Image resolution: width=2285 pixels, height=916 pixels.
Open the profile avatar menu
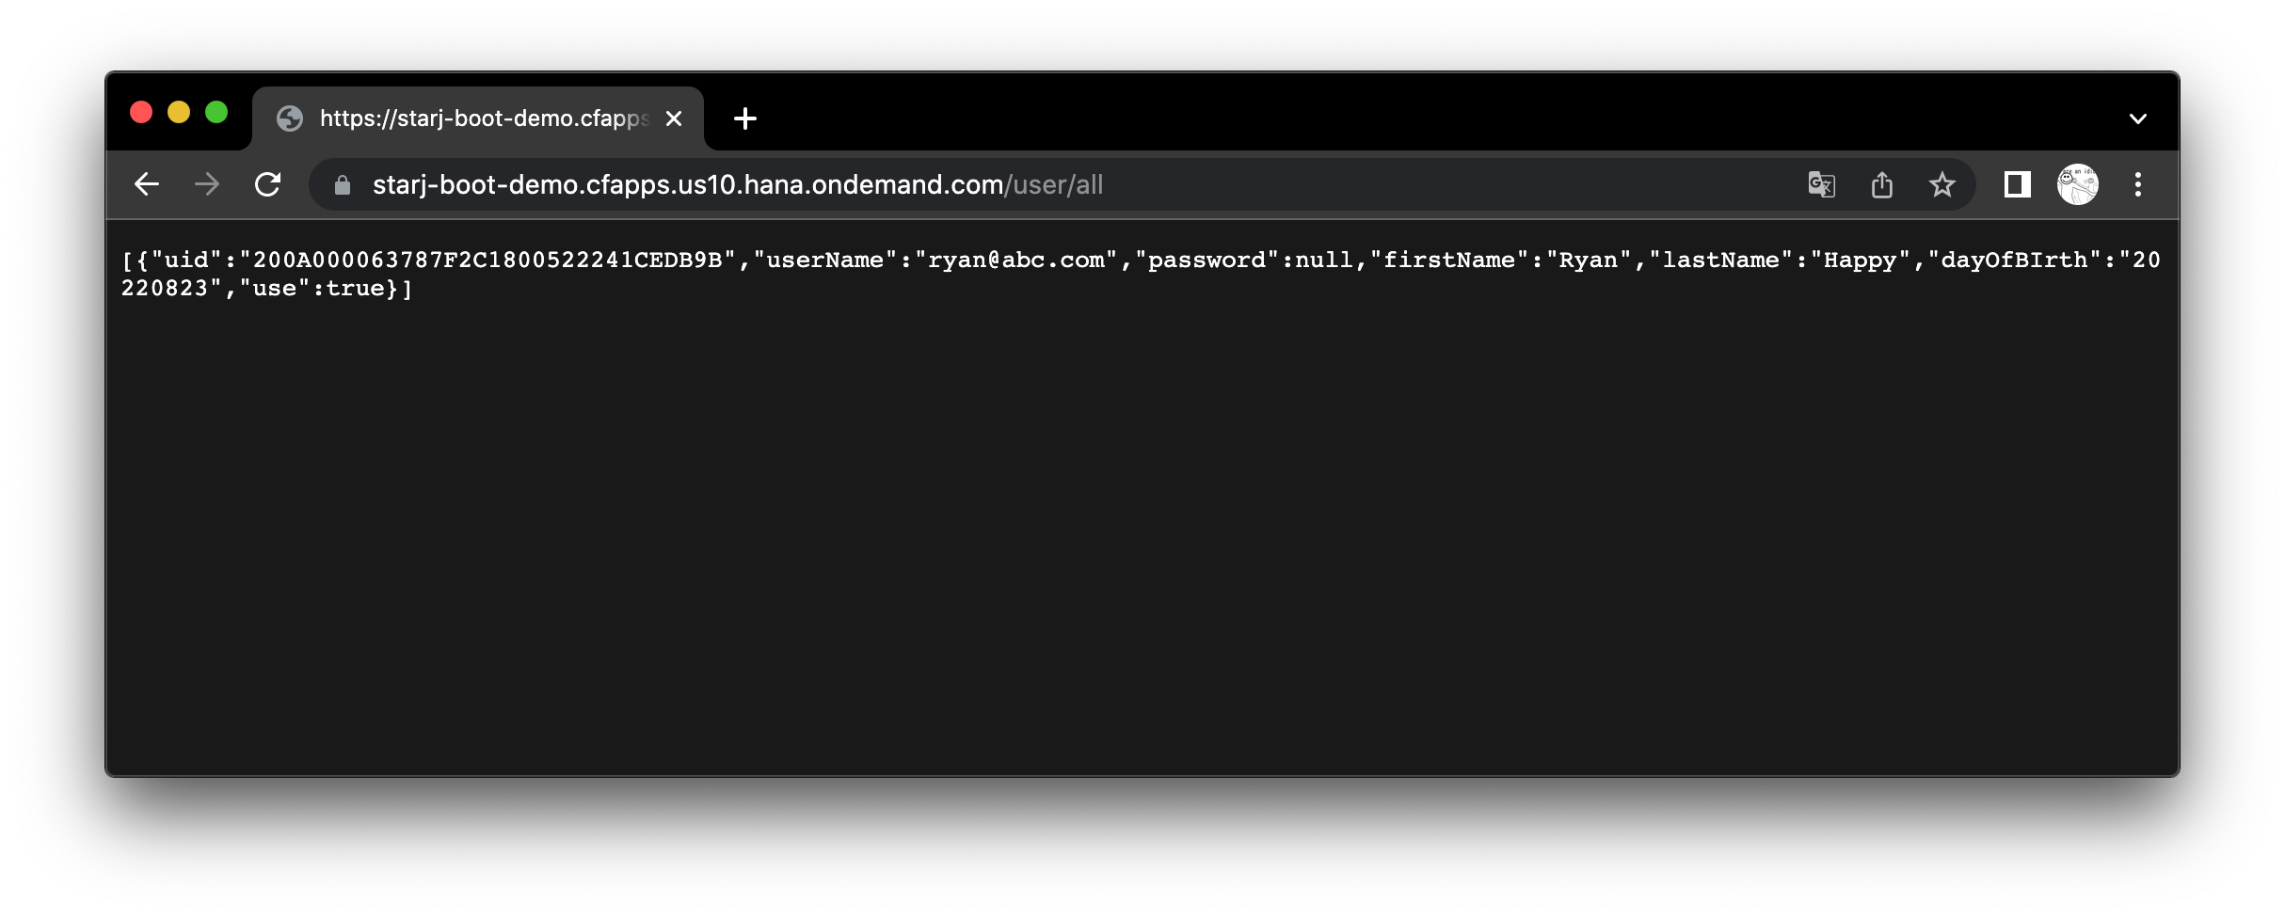coord(2078,184)
